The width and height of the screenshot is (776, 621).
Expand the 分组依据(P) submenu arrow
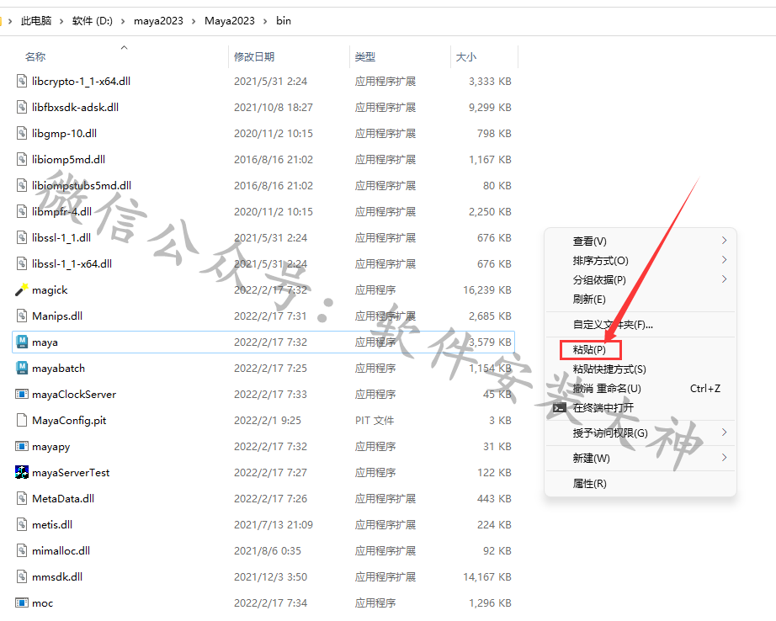724,279
